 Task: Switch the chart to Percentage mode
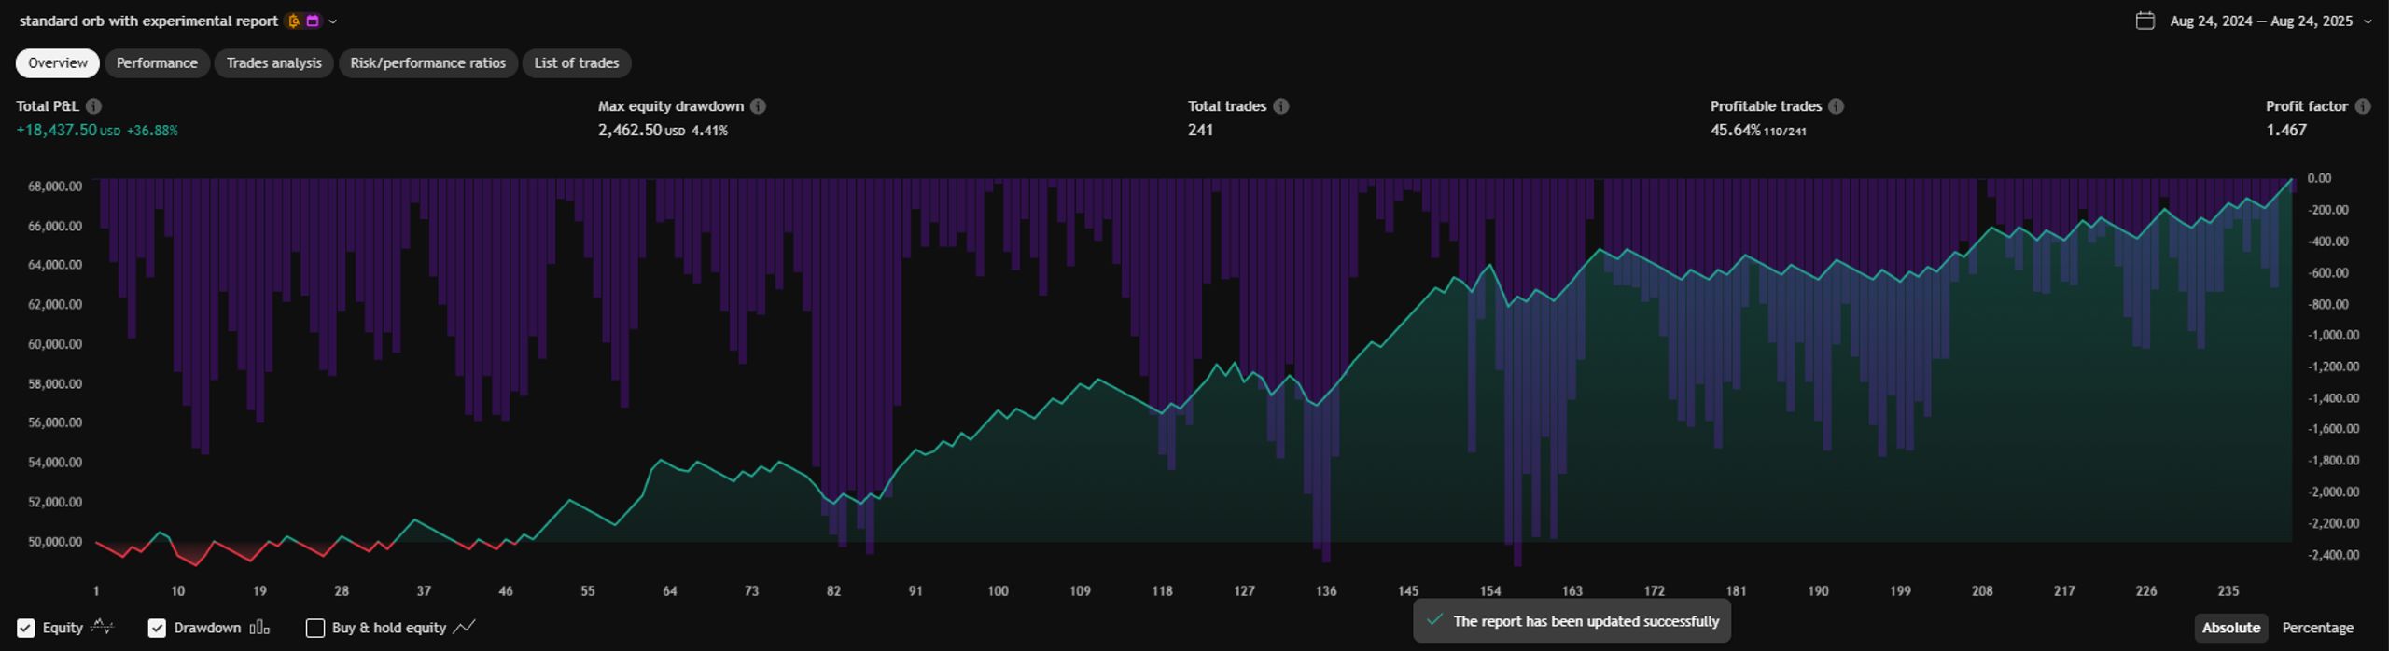coord(2318,628)
